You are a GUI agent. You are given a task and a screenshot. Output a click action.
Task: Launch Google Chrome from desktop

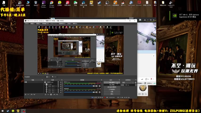click(52, 4)
